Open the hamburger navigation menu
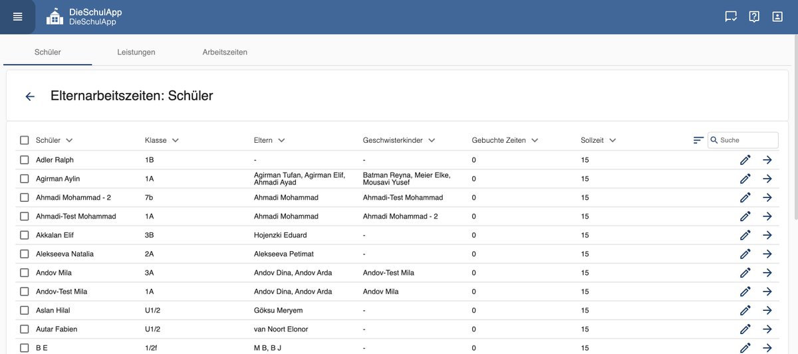Viewport: 798px width, 354px height. [17, 17]
